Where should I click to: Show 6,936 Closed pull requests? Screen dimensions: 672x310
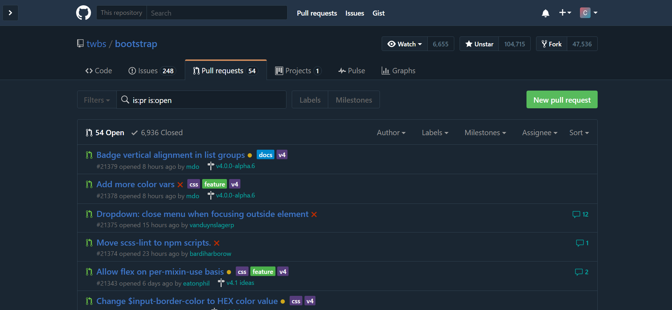click(157, 133)
